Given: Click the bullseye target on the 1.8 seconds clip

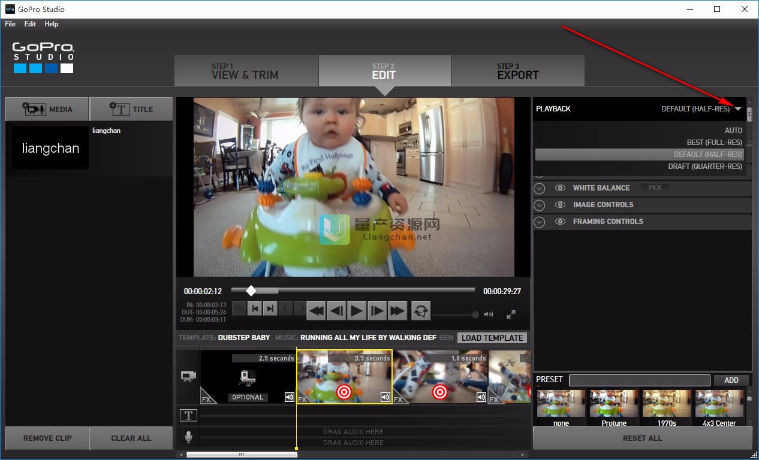Looking at the screenshot, I should (439, 392).
